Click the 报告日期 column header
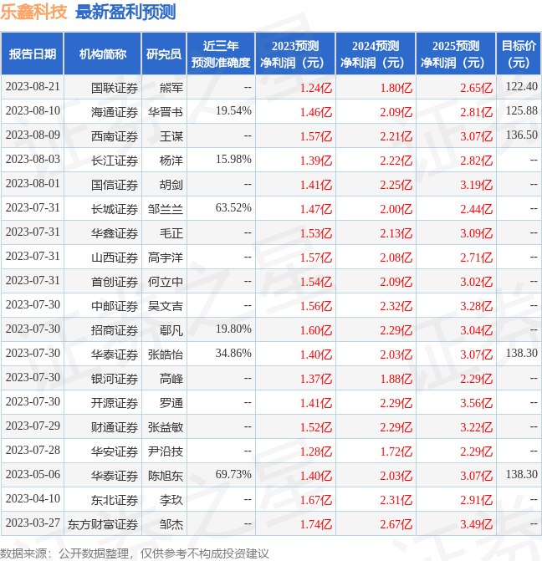The width and height of the screenshot is (542, 561). (x=33, y=54)
